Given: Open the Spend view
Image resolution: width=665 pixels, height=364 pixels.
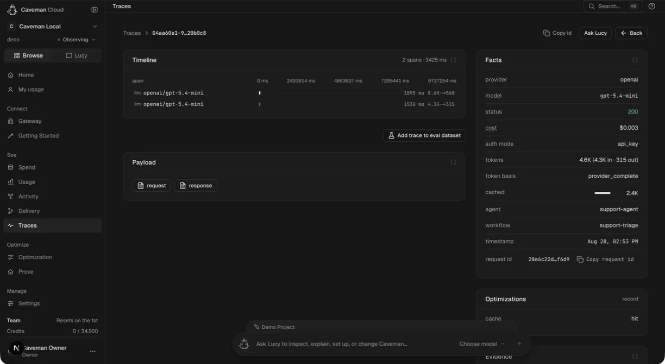Looking at the screenshot, I should [53, 167].
